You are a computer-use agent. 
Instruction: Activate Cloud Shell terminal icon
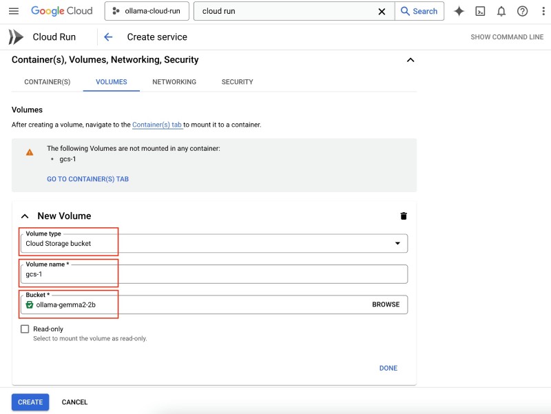coord(480,11)
